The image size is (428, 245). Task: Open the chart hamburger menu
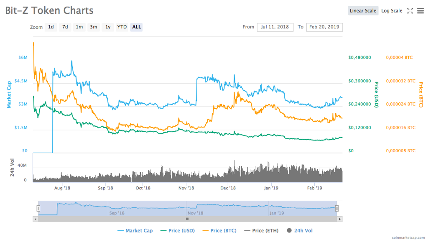420,11
